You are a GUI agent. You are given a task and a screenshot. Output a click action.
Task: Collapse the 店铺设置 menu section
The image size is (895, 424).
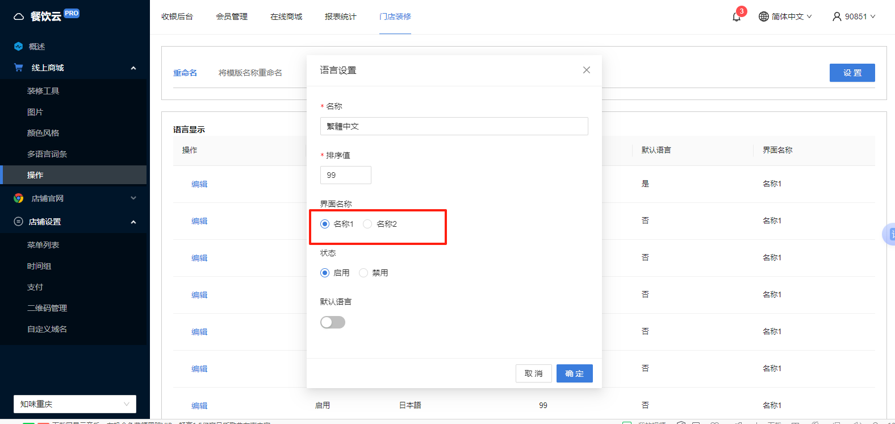[133, 222]
